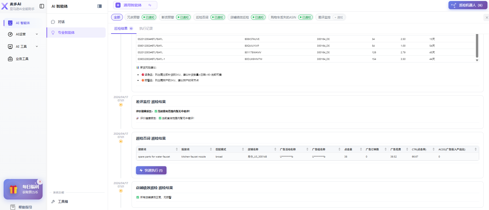Expand the AI 工具 menu chevron

[37, 47]
